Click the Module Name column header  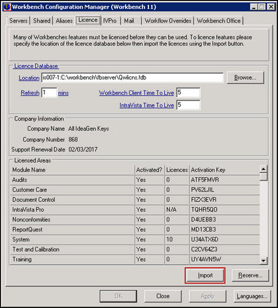coord(73,170)
